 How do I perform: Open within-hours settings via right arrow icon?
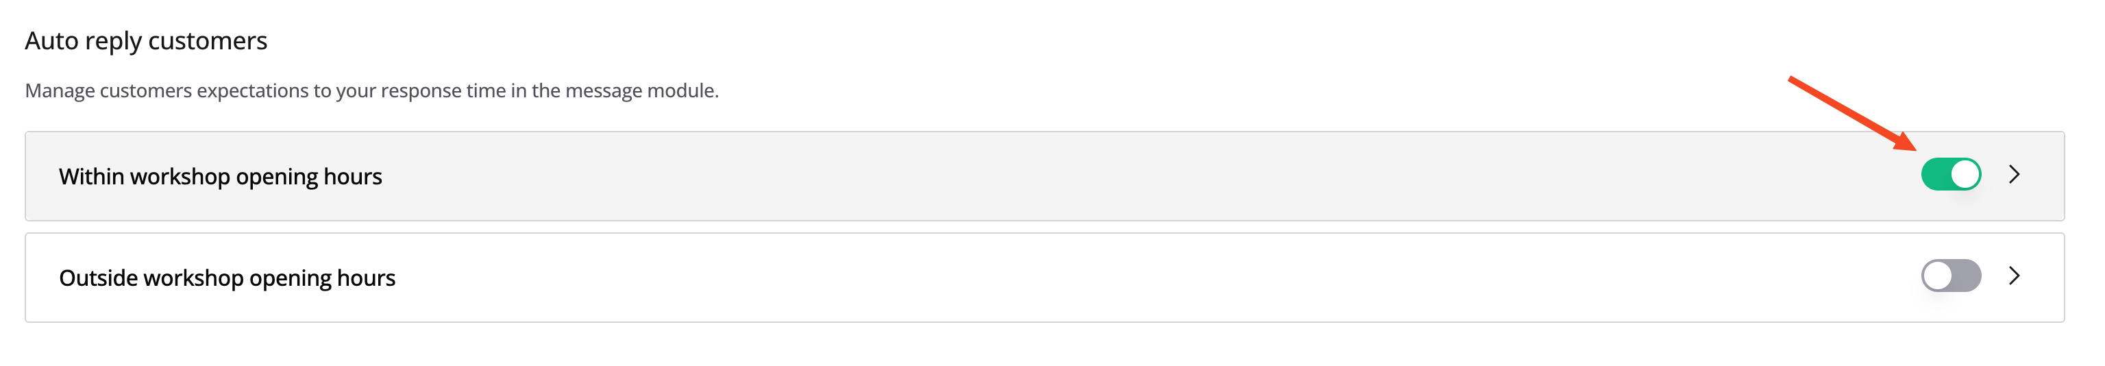(2013, 174)
